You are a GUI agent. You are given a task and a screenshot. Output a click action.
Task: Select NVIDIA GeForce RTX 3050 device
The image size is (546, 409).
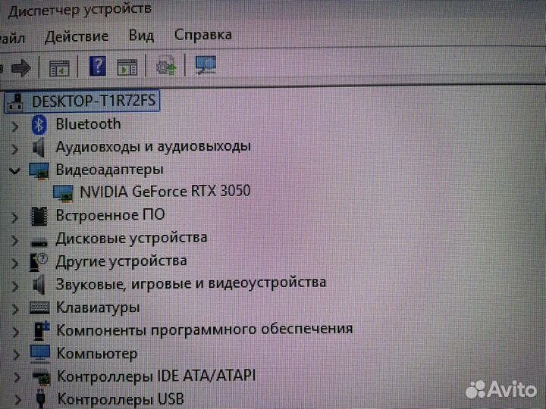(x=165, y=192)
